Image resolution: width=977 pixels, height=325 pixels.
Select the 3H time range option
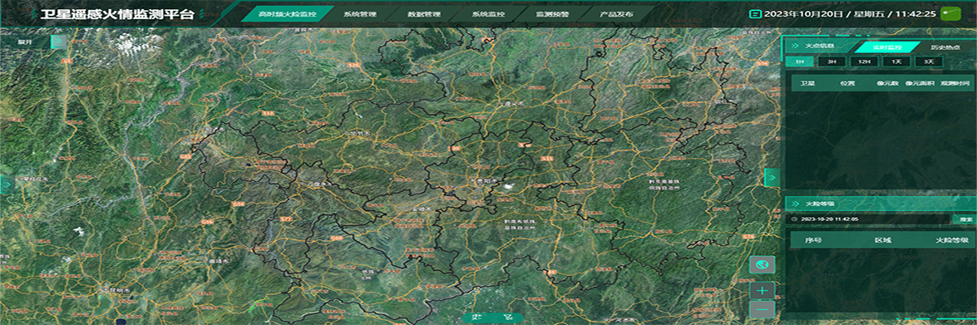pos(831,62)
